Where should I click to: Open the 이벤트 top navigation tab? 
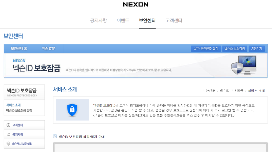[x=123, y=21]
